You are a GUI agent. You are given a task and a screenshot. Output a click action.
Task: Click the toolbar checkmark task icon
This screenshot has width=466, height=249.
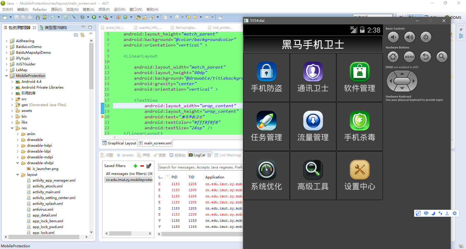(53, 17)
